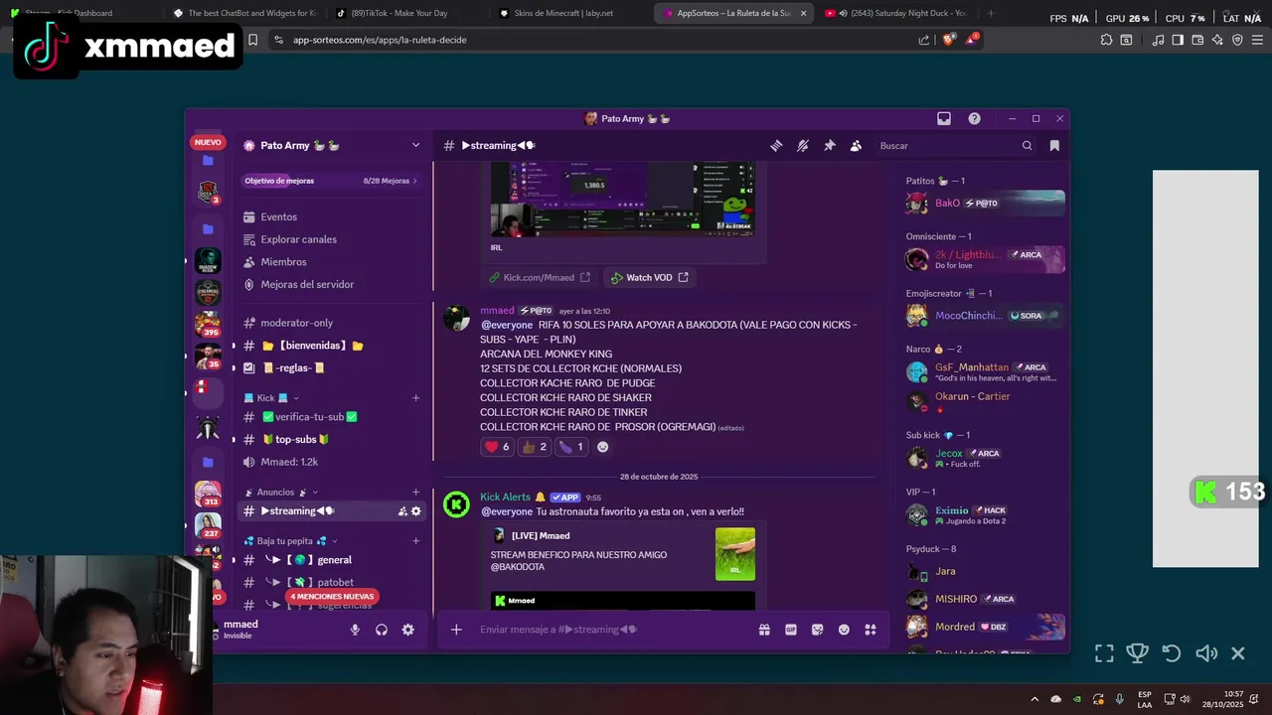
Task: Open the apps icon in message bar
Action: 871,630
